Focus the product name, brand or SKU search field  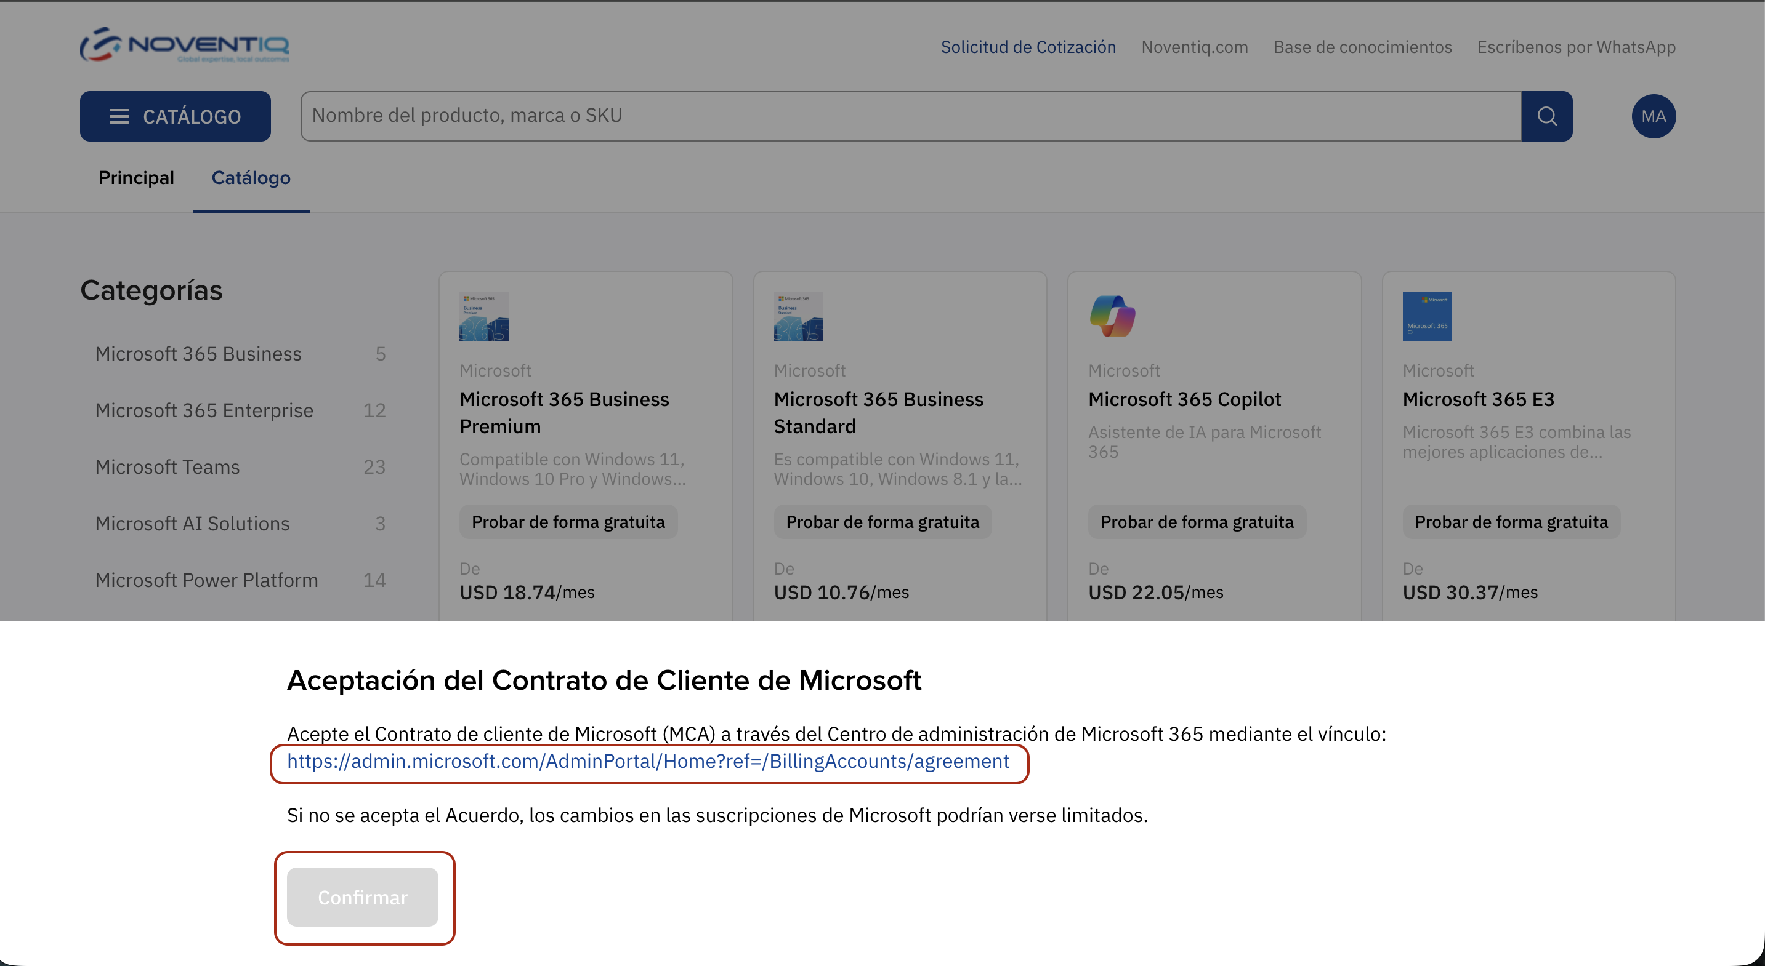(x=911, y=116)
